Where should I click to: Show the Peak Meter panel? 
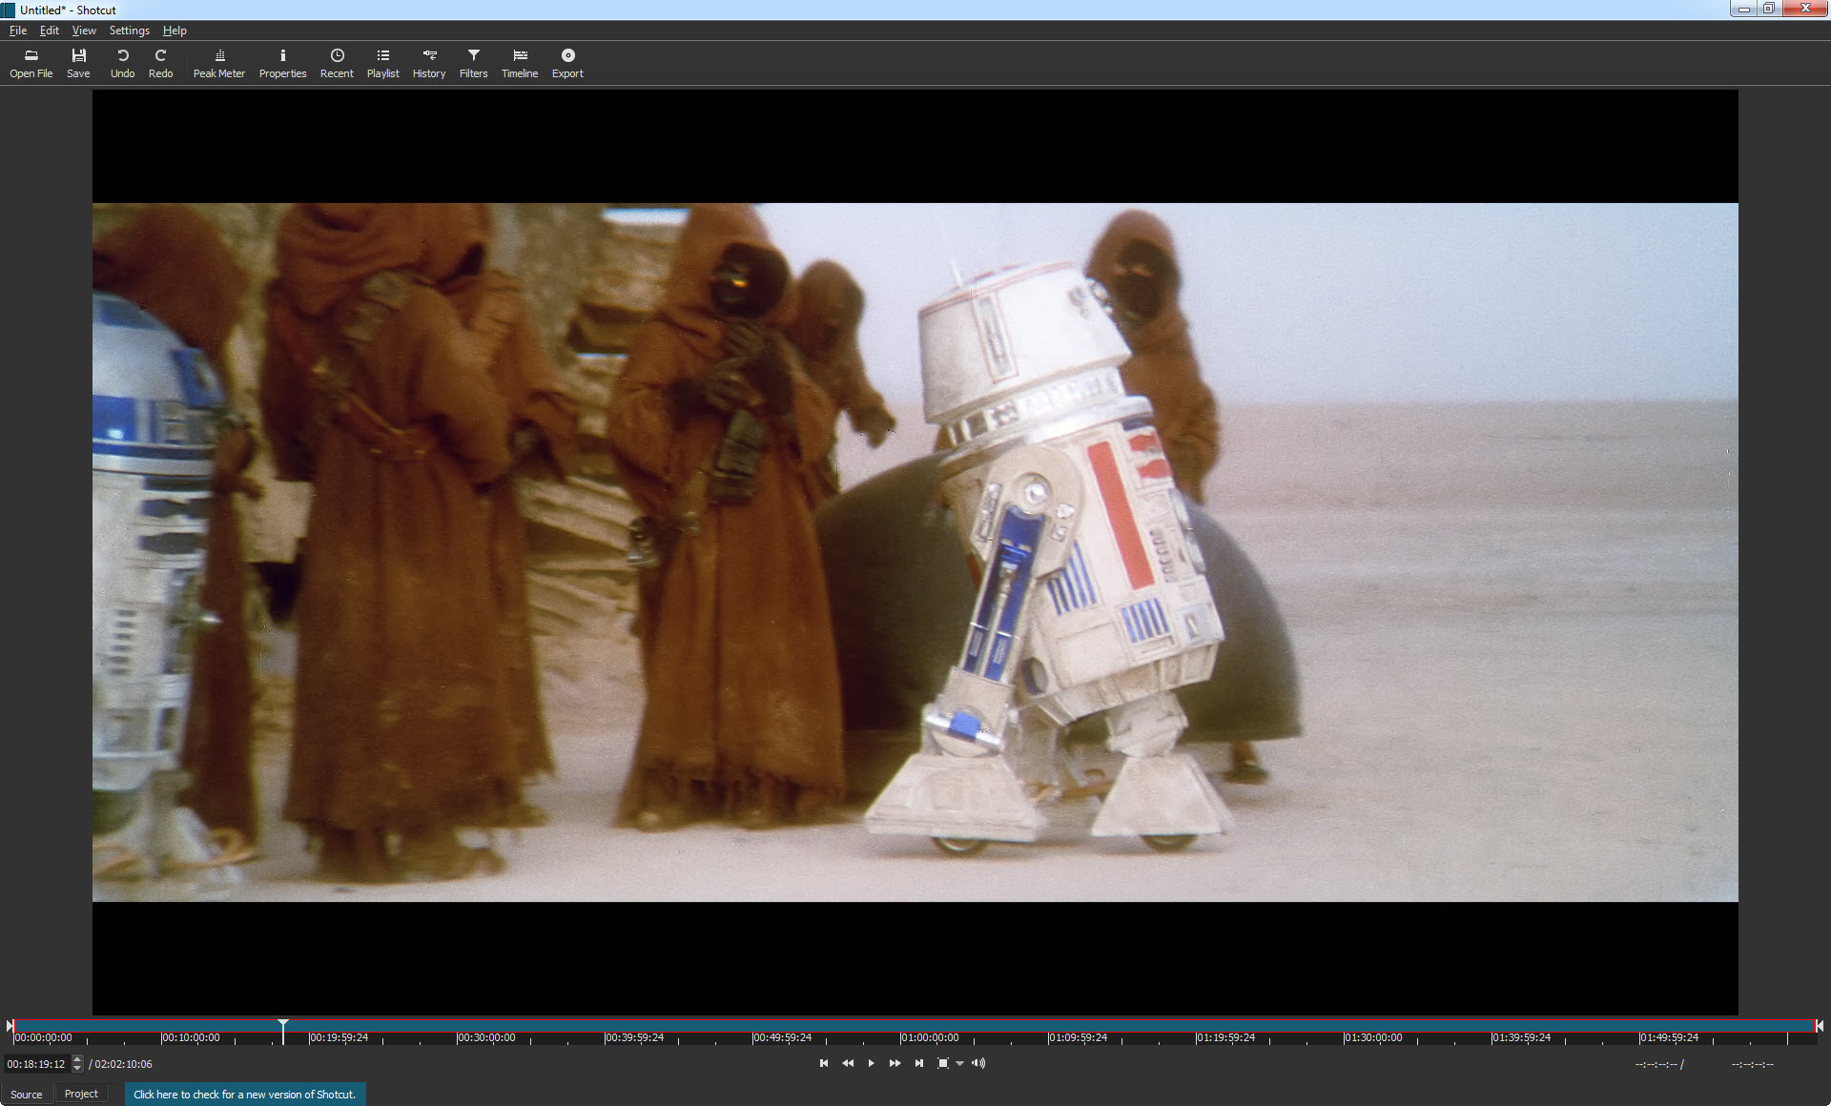(219, 63)
